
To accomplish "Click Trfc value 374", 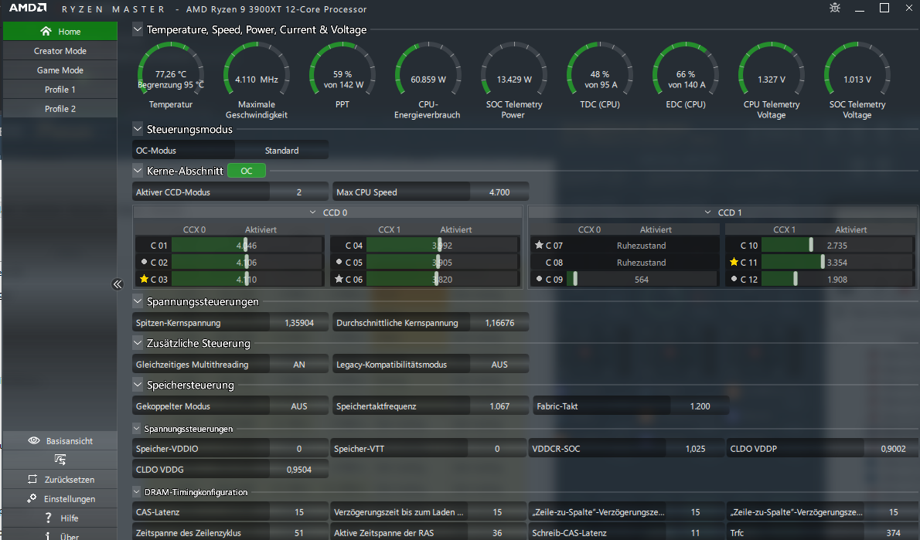I will [893, 533].
